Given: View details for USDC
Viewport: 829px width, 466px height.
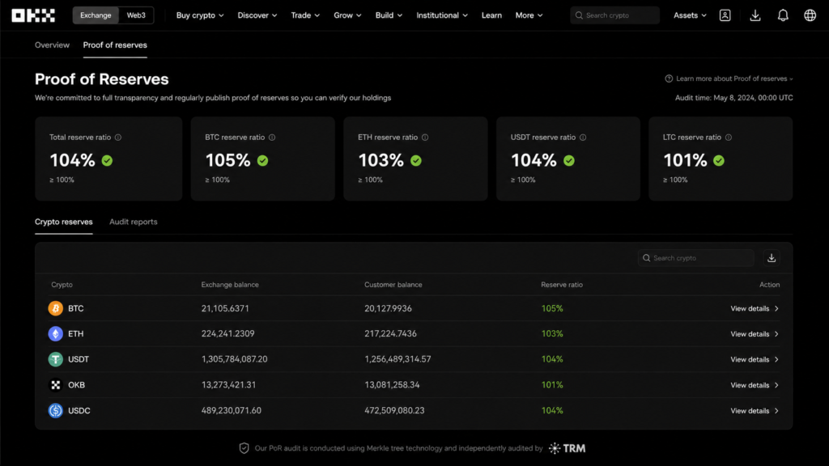Looking at the screenshot, I should (755, 410).
